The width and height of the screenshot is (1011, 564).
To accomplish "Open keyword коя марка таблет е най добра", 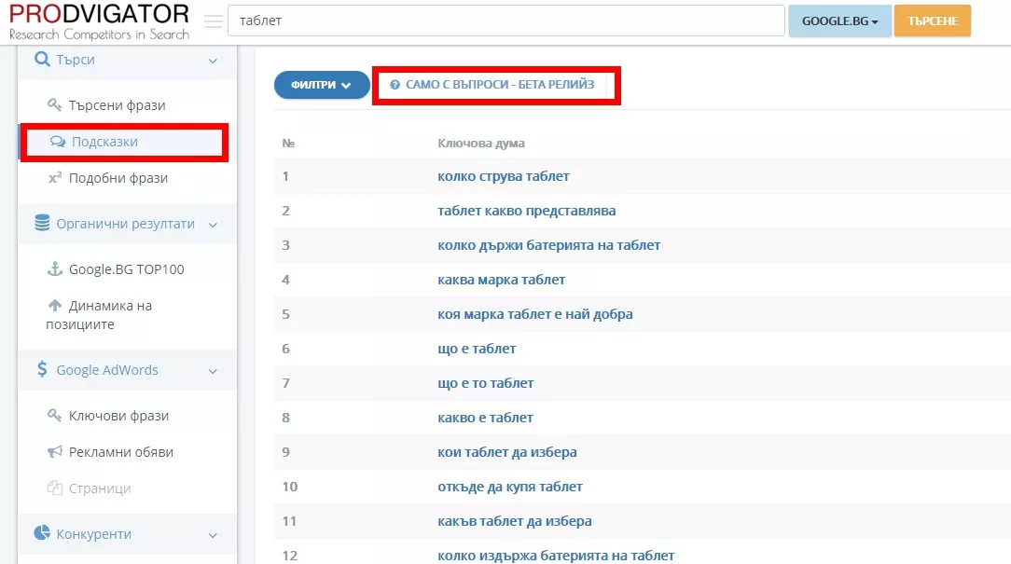I will tap(535, 314).
